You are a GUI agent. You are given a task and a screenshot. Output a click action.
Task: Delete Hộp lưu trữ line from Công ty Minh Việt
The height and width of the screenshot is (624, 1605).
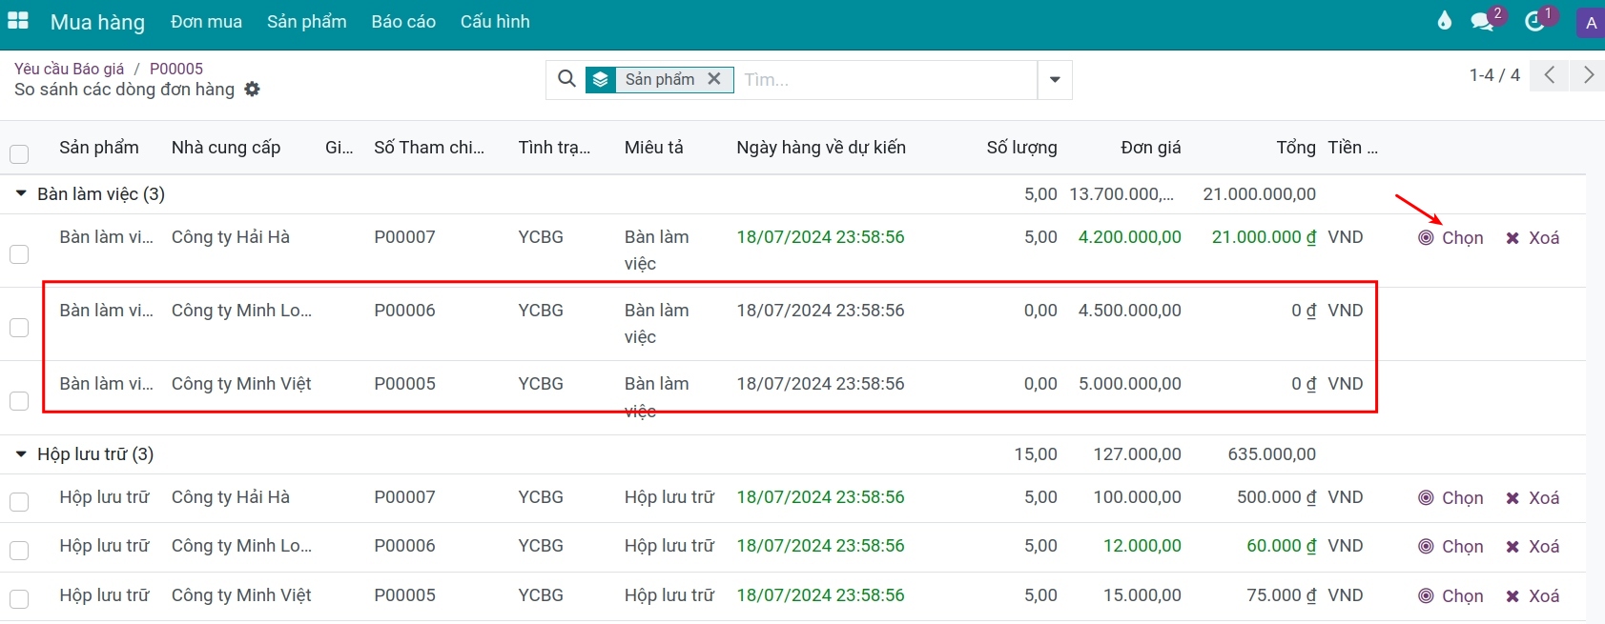click(1533, 596)
